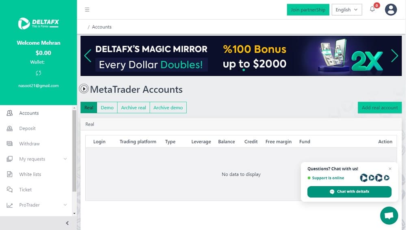Viewport: 406px width, 230px height.
Task: Click the DeltaFX logo
Action: pyautogui.click(x=38, y=23)
